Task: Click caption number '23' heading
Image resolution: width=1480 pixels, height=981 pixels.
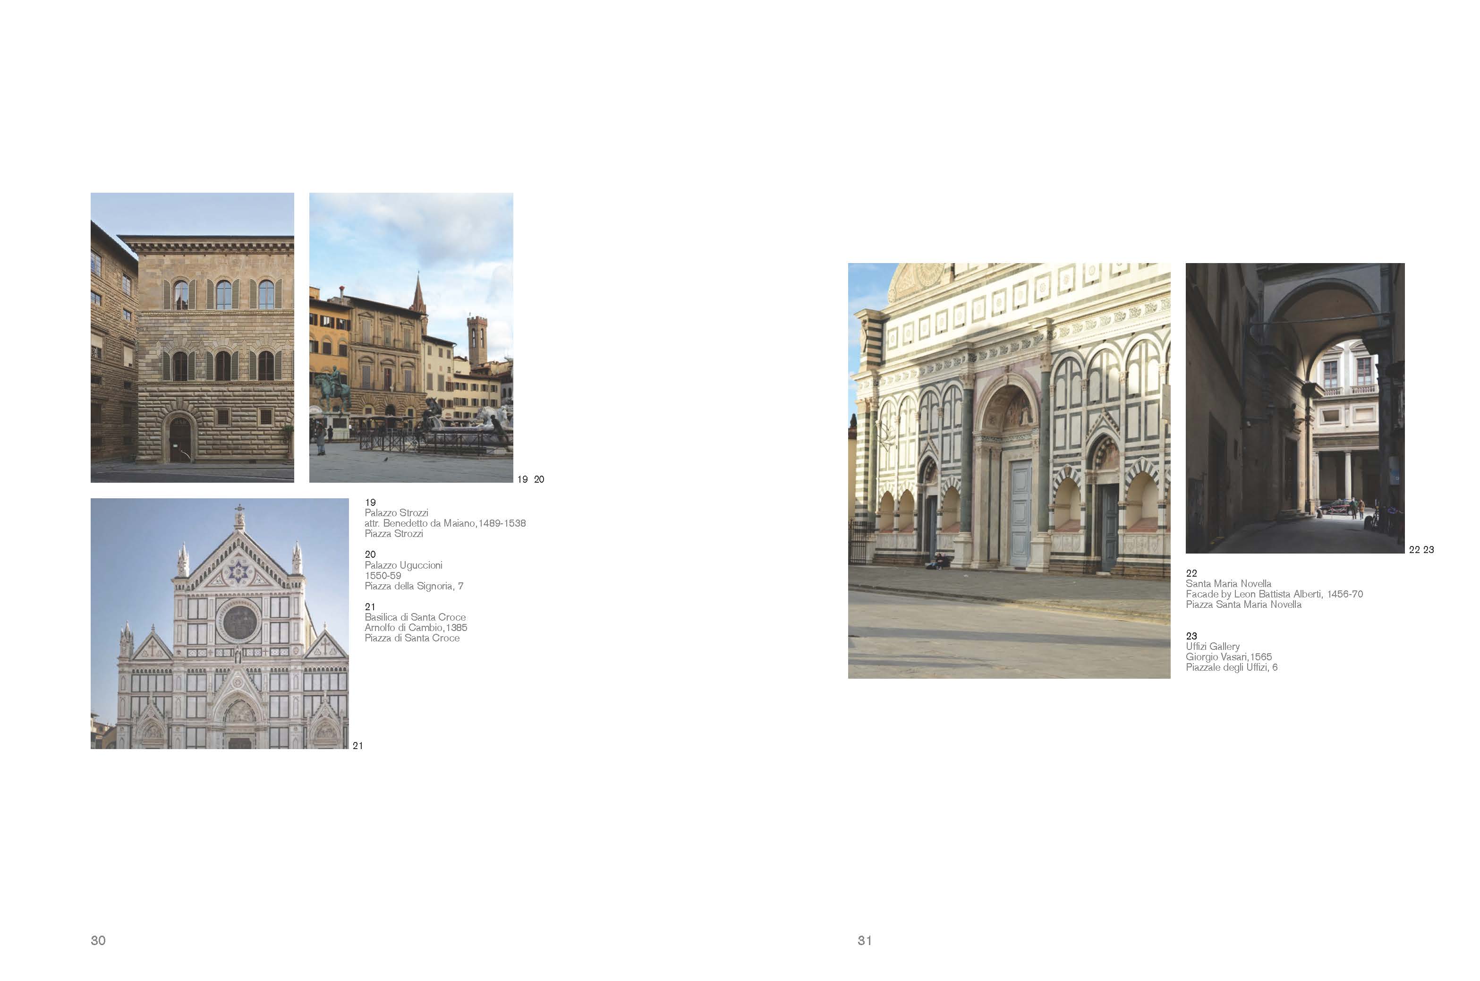Action: point(1191,636)
